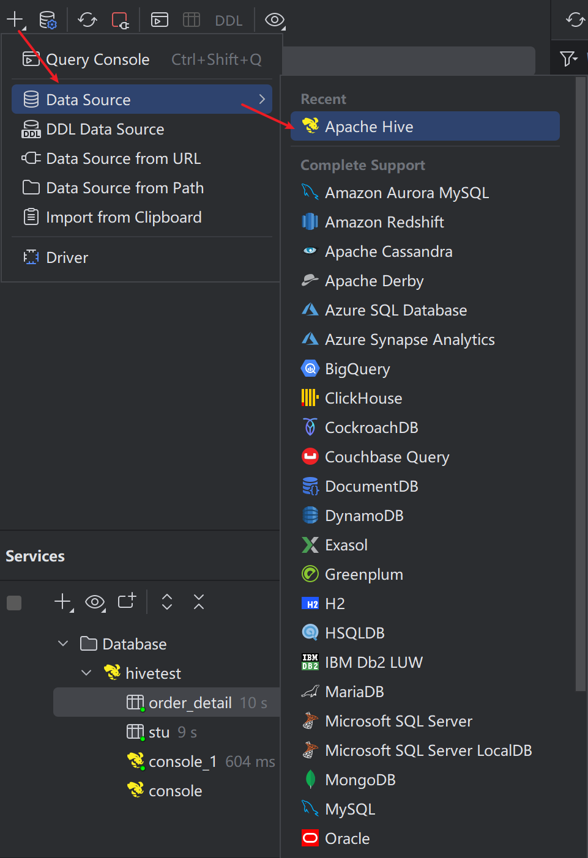The image size is (588, 858).
Task: Choose Data Source from Path
Action: 142,188
